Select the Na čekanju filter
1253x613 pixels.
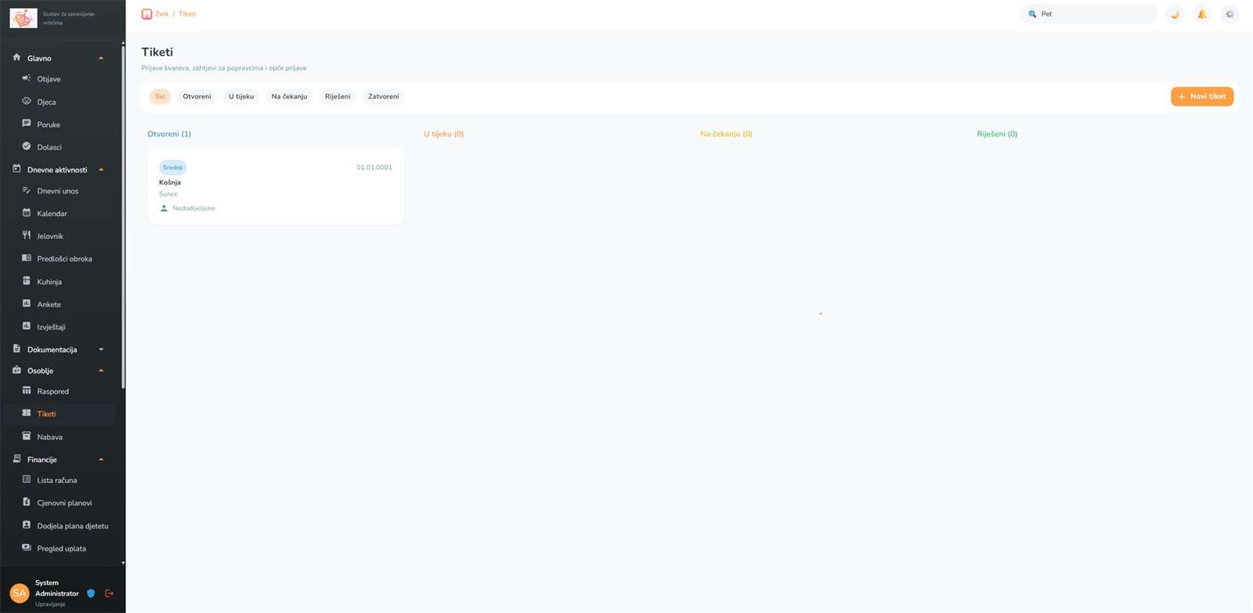289,96
